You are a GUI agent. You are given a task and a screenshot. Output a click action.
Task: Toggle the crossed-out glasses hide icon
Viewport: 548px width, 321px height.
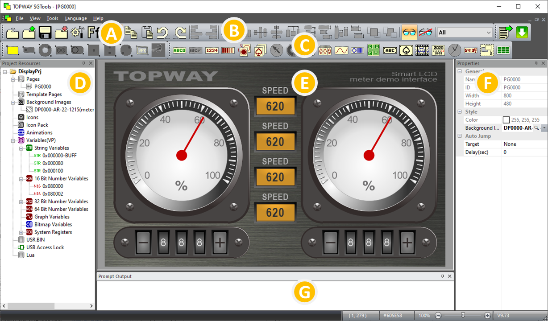click(x=425, y=33)
